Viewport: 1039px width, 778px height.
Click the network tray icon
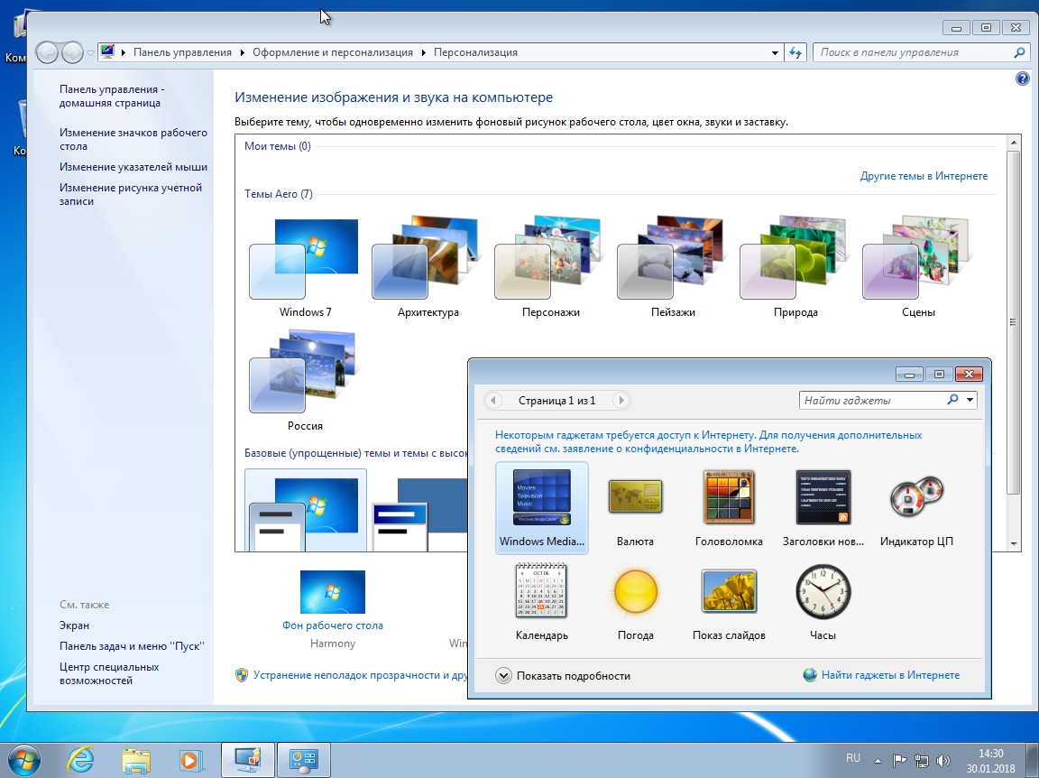922,761
